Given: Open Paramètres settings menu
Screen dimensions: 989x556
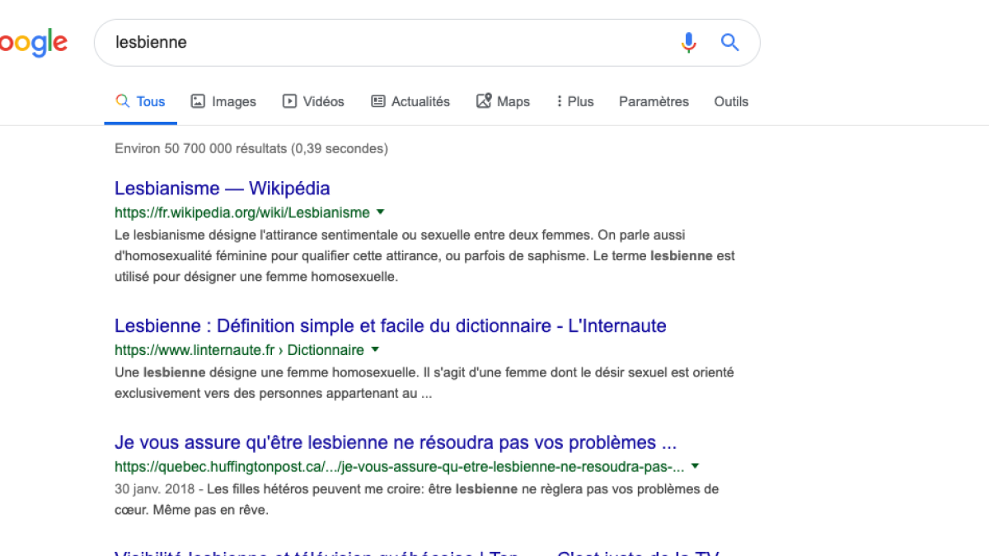Looking at the screenshot, I should click(654, 102).
